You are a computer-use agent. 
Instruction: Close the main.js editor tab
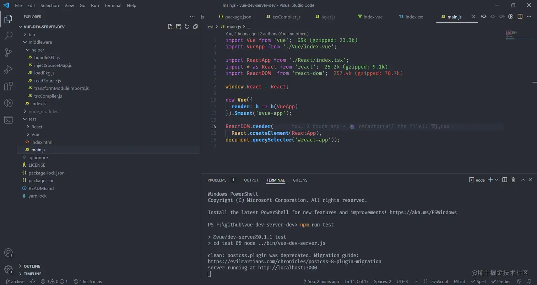click(473, 17)
